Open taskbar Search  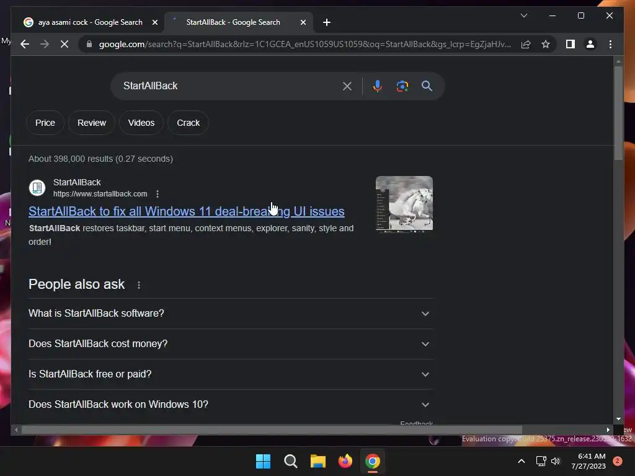tap(290, 461)
